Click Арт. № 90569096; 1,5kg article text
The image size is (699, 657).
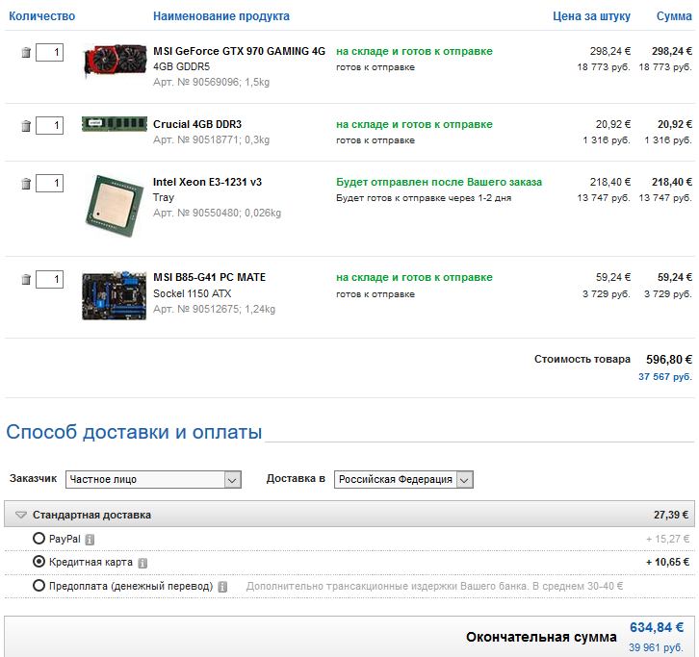[211, 83]
